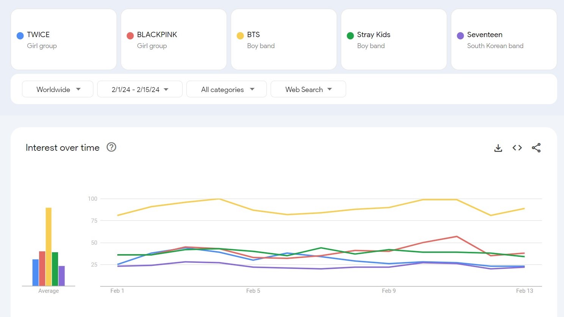Viewport: 564px width, 317px height.
Task: Click the Feb 5 axis label
Action: tap(253, 291)
